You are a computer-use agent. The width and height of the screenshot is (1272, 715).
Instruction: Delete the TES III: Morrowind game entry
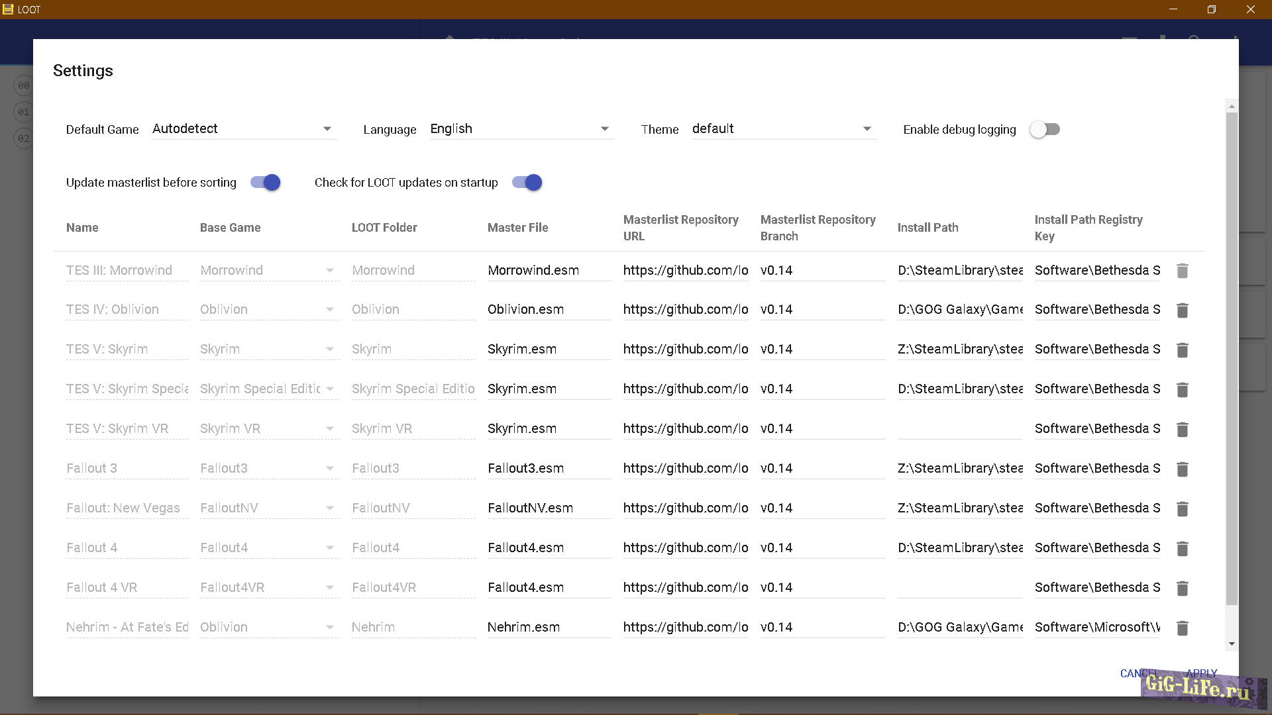pos(1183,270)
